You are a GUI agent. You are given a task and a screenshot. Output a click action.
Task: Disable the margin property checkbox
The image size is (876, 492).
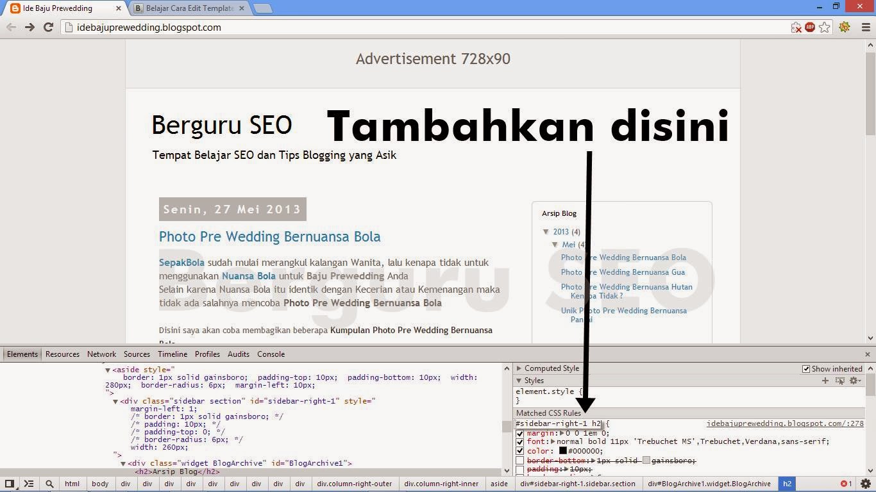[520, 434]
